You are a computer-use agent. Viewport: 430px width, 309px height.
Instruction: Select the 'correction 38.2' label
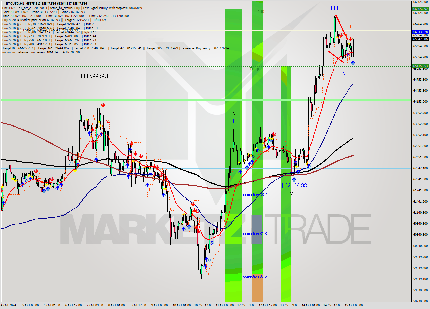pyautogui.click(x=255, y=195)
